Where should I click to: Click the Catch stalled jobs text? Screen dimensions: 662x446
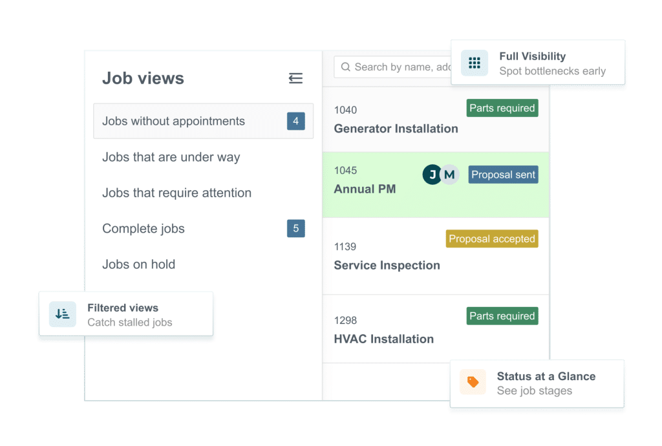click(x=129, y=323)
